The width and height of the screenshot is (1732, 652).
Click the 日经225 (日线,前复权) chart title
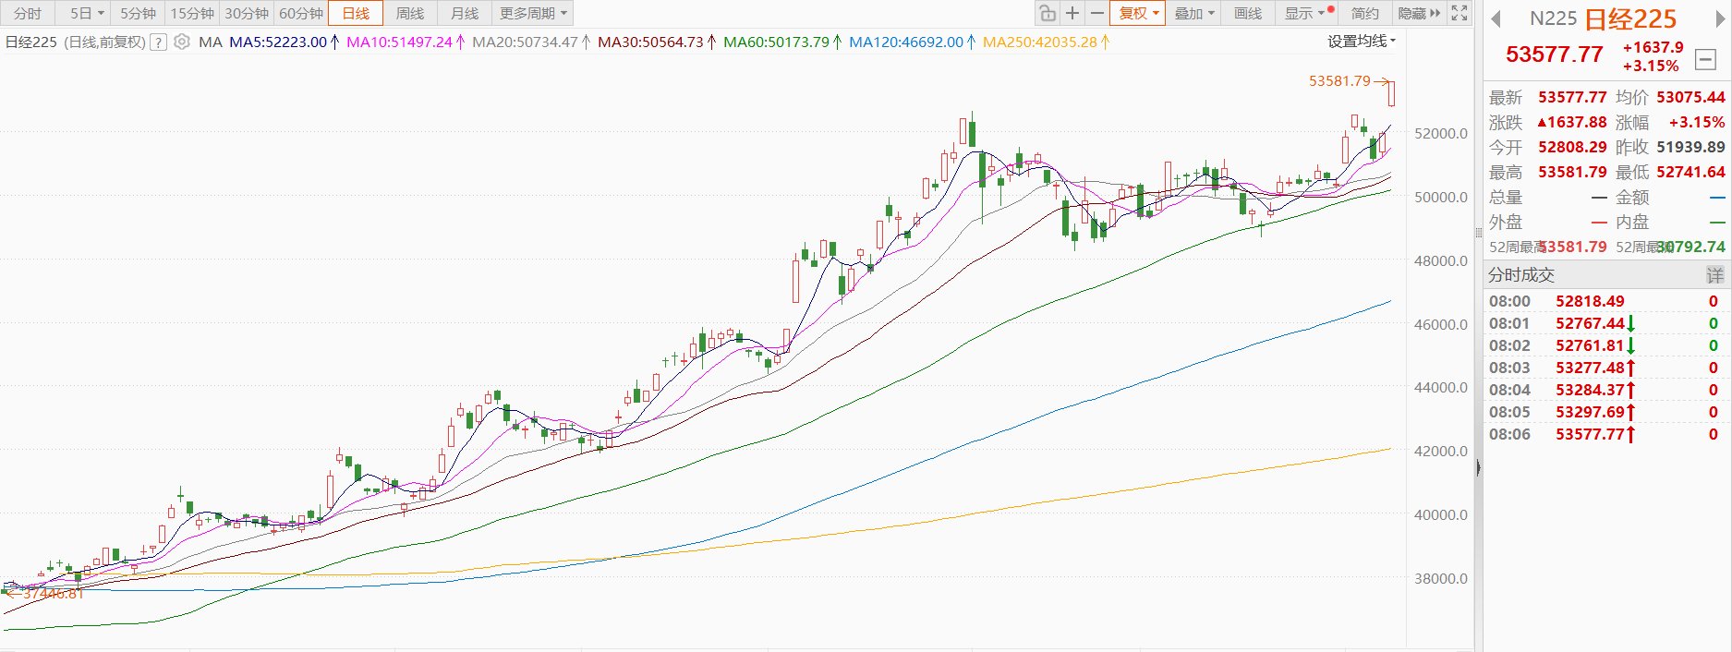click(x=76, y=42)
